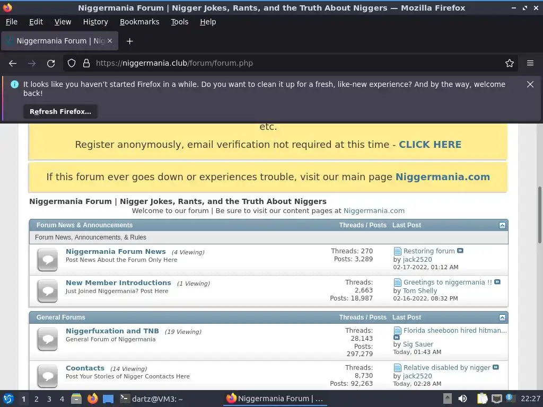The height and width of the screenshot is (407, 543).
Task: Switch to workspace 4 in taskbar
Action: click(62, 399)
